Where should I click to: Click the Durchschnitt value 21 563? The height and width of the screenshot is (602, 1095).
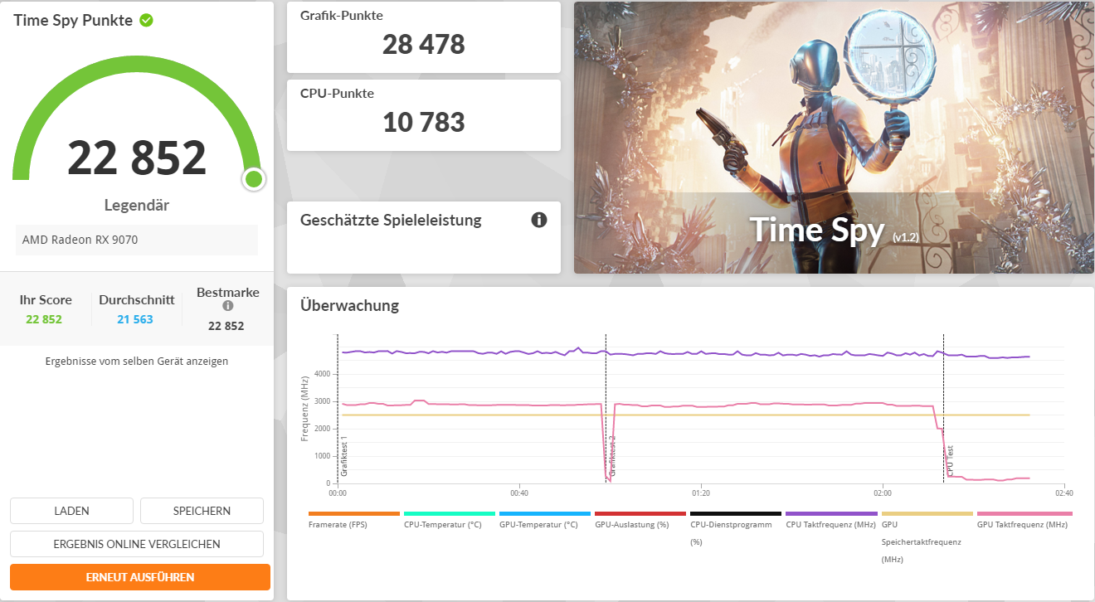[x=135, y=319]
